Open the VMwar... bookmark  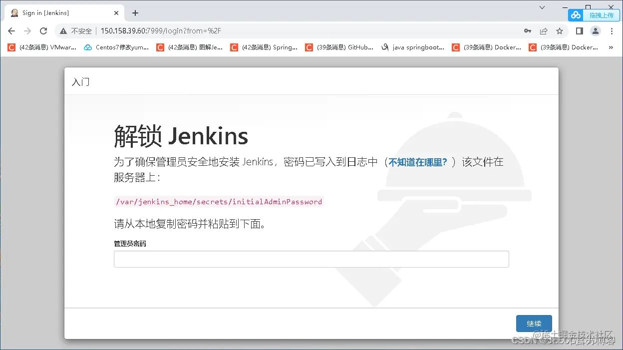[42, 47]
